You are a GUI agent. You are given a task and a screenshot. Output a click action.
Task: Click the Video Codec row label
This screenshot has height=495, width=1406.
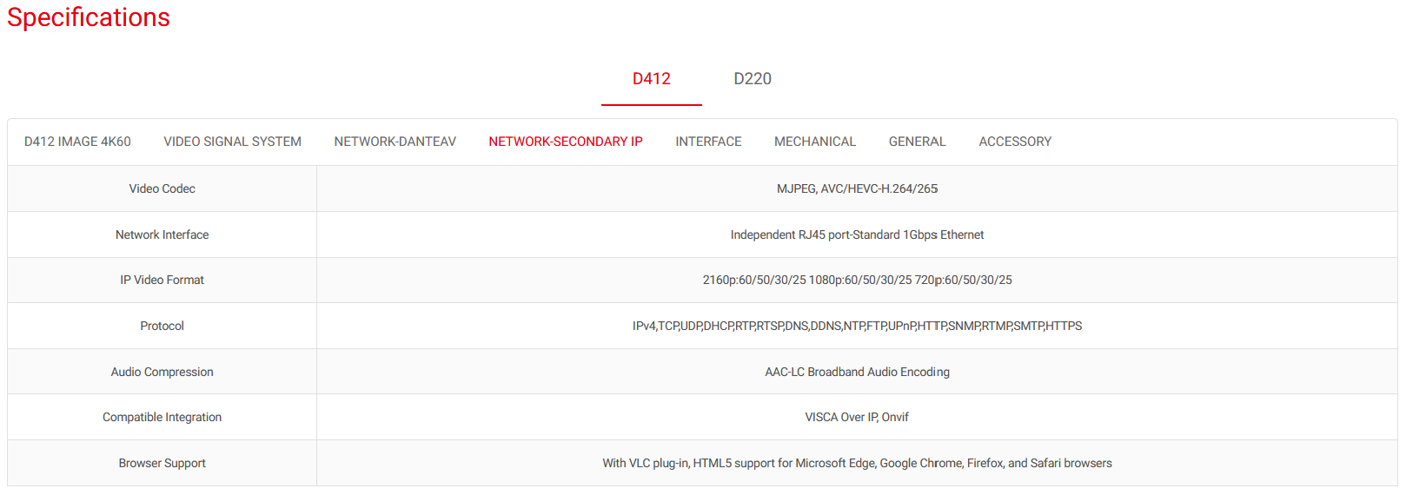tap(162, 188)
